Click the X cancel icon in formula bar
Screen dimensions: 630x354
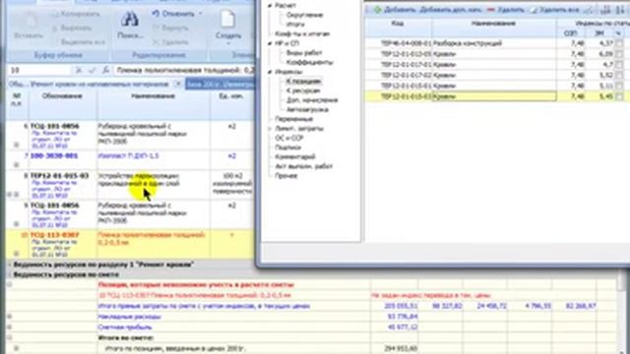click(x=79, y=70)
